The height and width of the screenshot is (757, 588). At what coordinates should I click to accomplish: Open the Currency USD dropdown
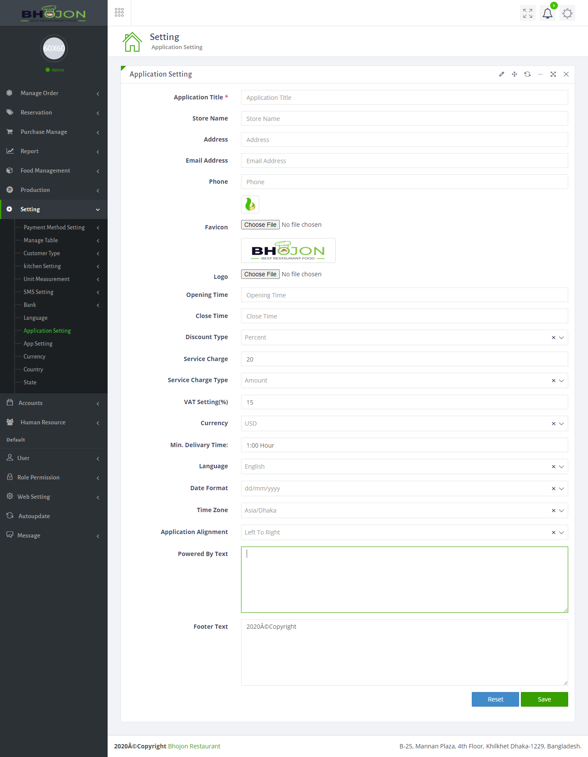(x=561, y=423)
